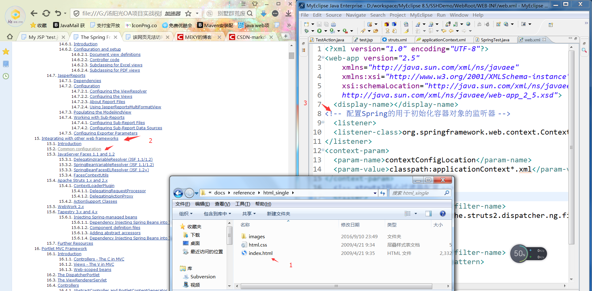
Task: Switch to the CSDN-markdown browser tab
Action: [251, 37]
